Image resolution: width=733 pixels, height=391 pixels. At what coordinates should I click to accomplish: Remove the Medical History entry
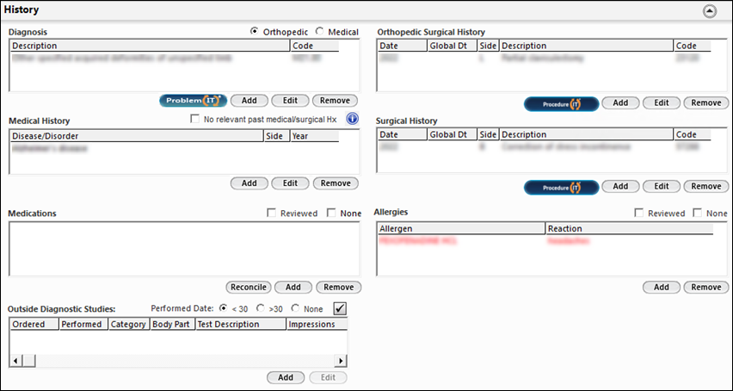coord(336,183)
